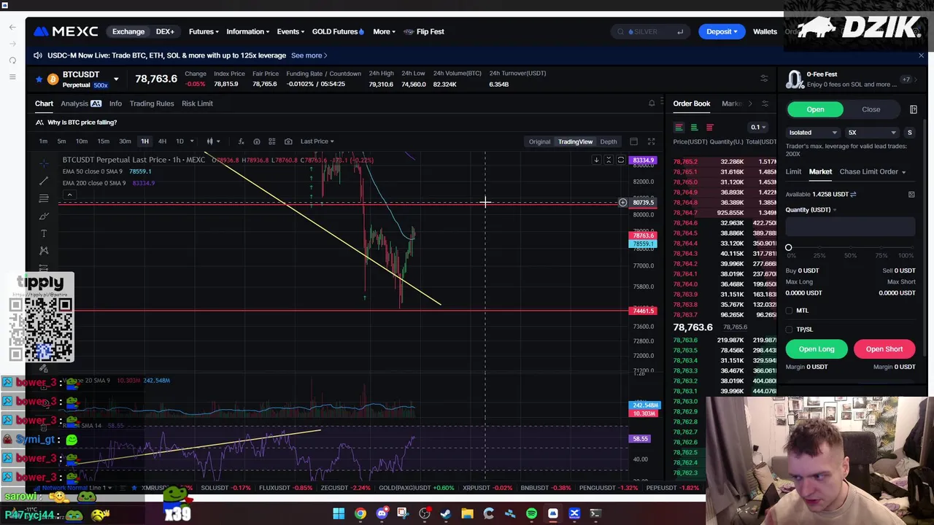The height and width of the screenshot is (525, 934).
Task: Switch chart to Depth view
Action: (x=608, y=141)
